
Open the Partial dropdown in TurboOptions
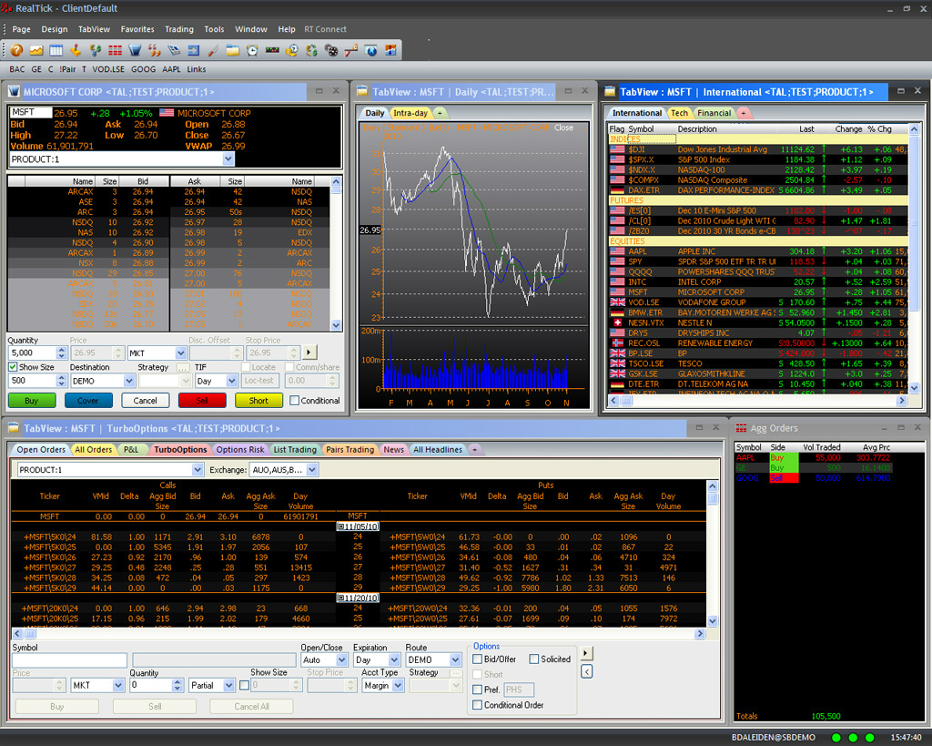tap(228, 685)
